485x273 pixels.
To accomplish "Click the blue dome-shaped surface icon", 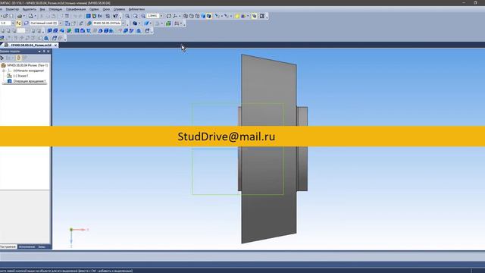I will point(138,30).
